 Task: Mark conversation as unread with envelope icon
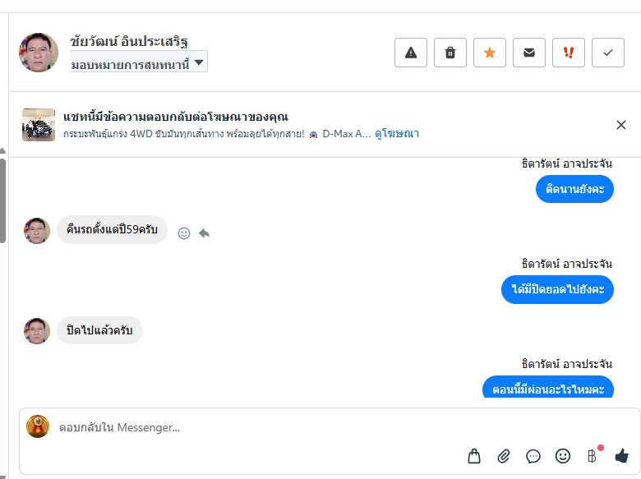point(529,53)
